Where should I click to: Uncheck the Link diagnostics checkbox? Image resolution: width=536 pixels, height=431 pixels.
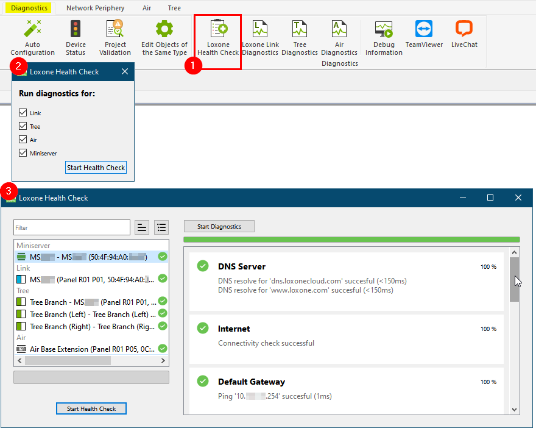[x=23, y=113]
